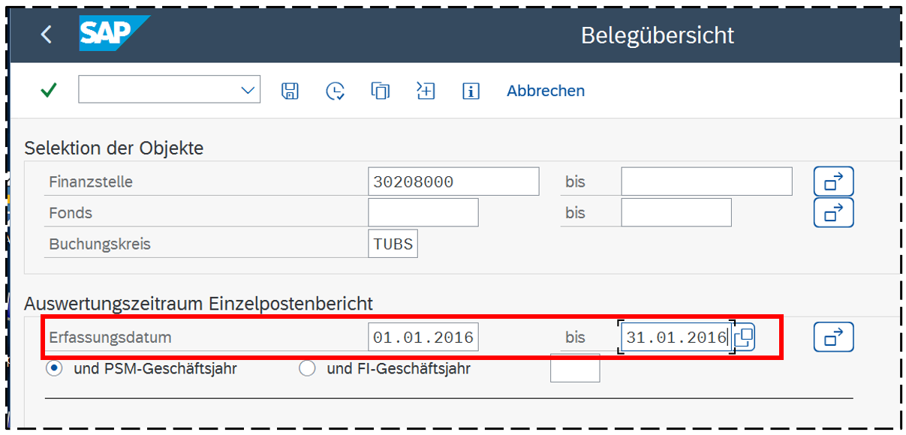
Task: Select the 'und PSM-Geschäftsjahr' radio button
Action: (53, 369)
